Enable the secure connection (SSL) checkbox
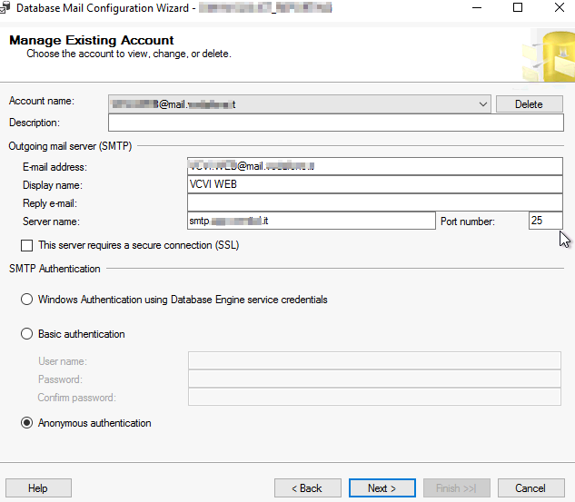 [27, 245]
